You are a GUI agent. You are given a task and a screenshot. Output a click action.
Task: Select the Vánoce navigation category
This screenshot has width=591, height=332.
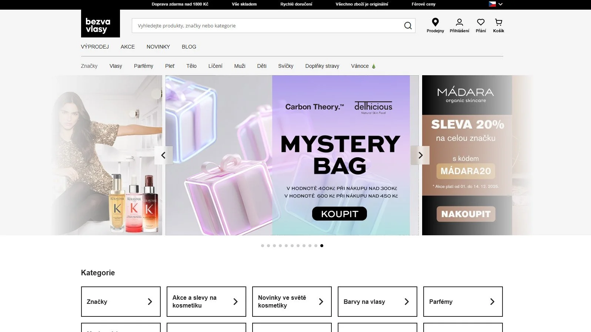pos(363,66)
